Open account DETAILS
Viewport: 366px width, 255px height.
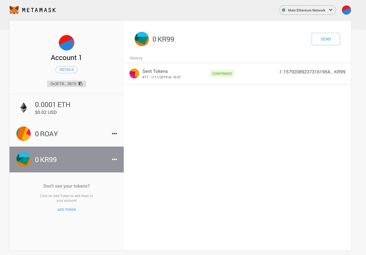(x=66, y=70)
